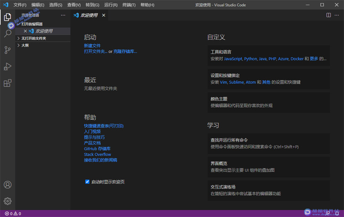Open the GitHub 存储库 link
344x217 pixels.
point(97,148)
